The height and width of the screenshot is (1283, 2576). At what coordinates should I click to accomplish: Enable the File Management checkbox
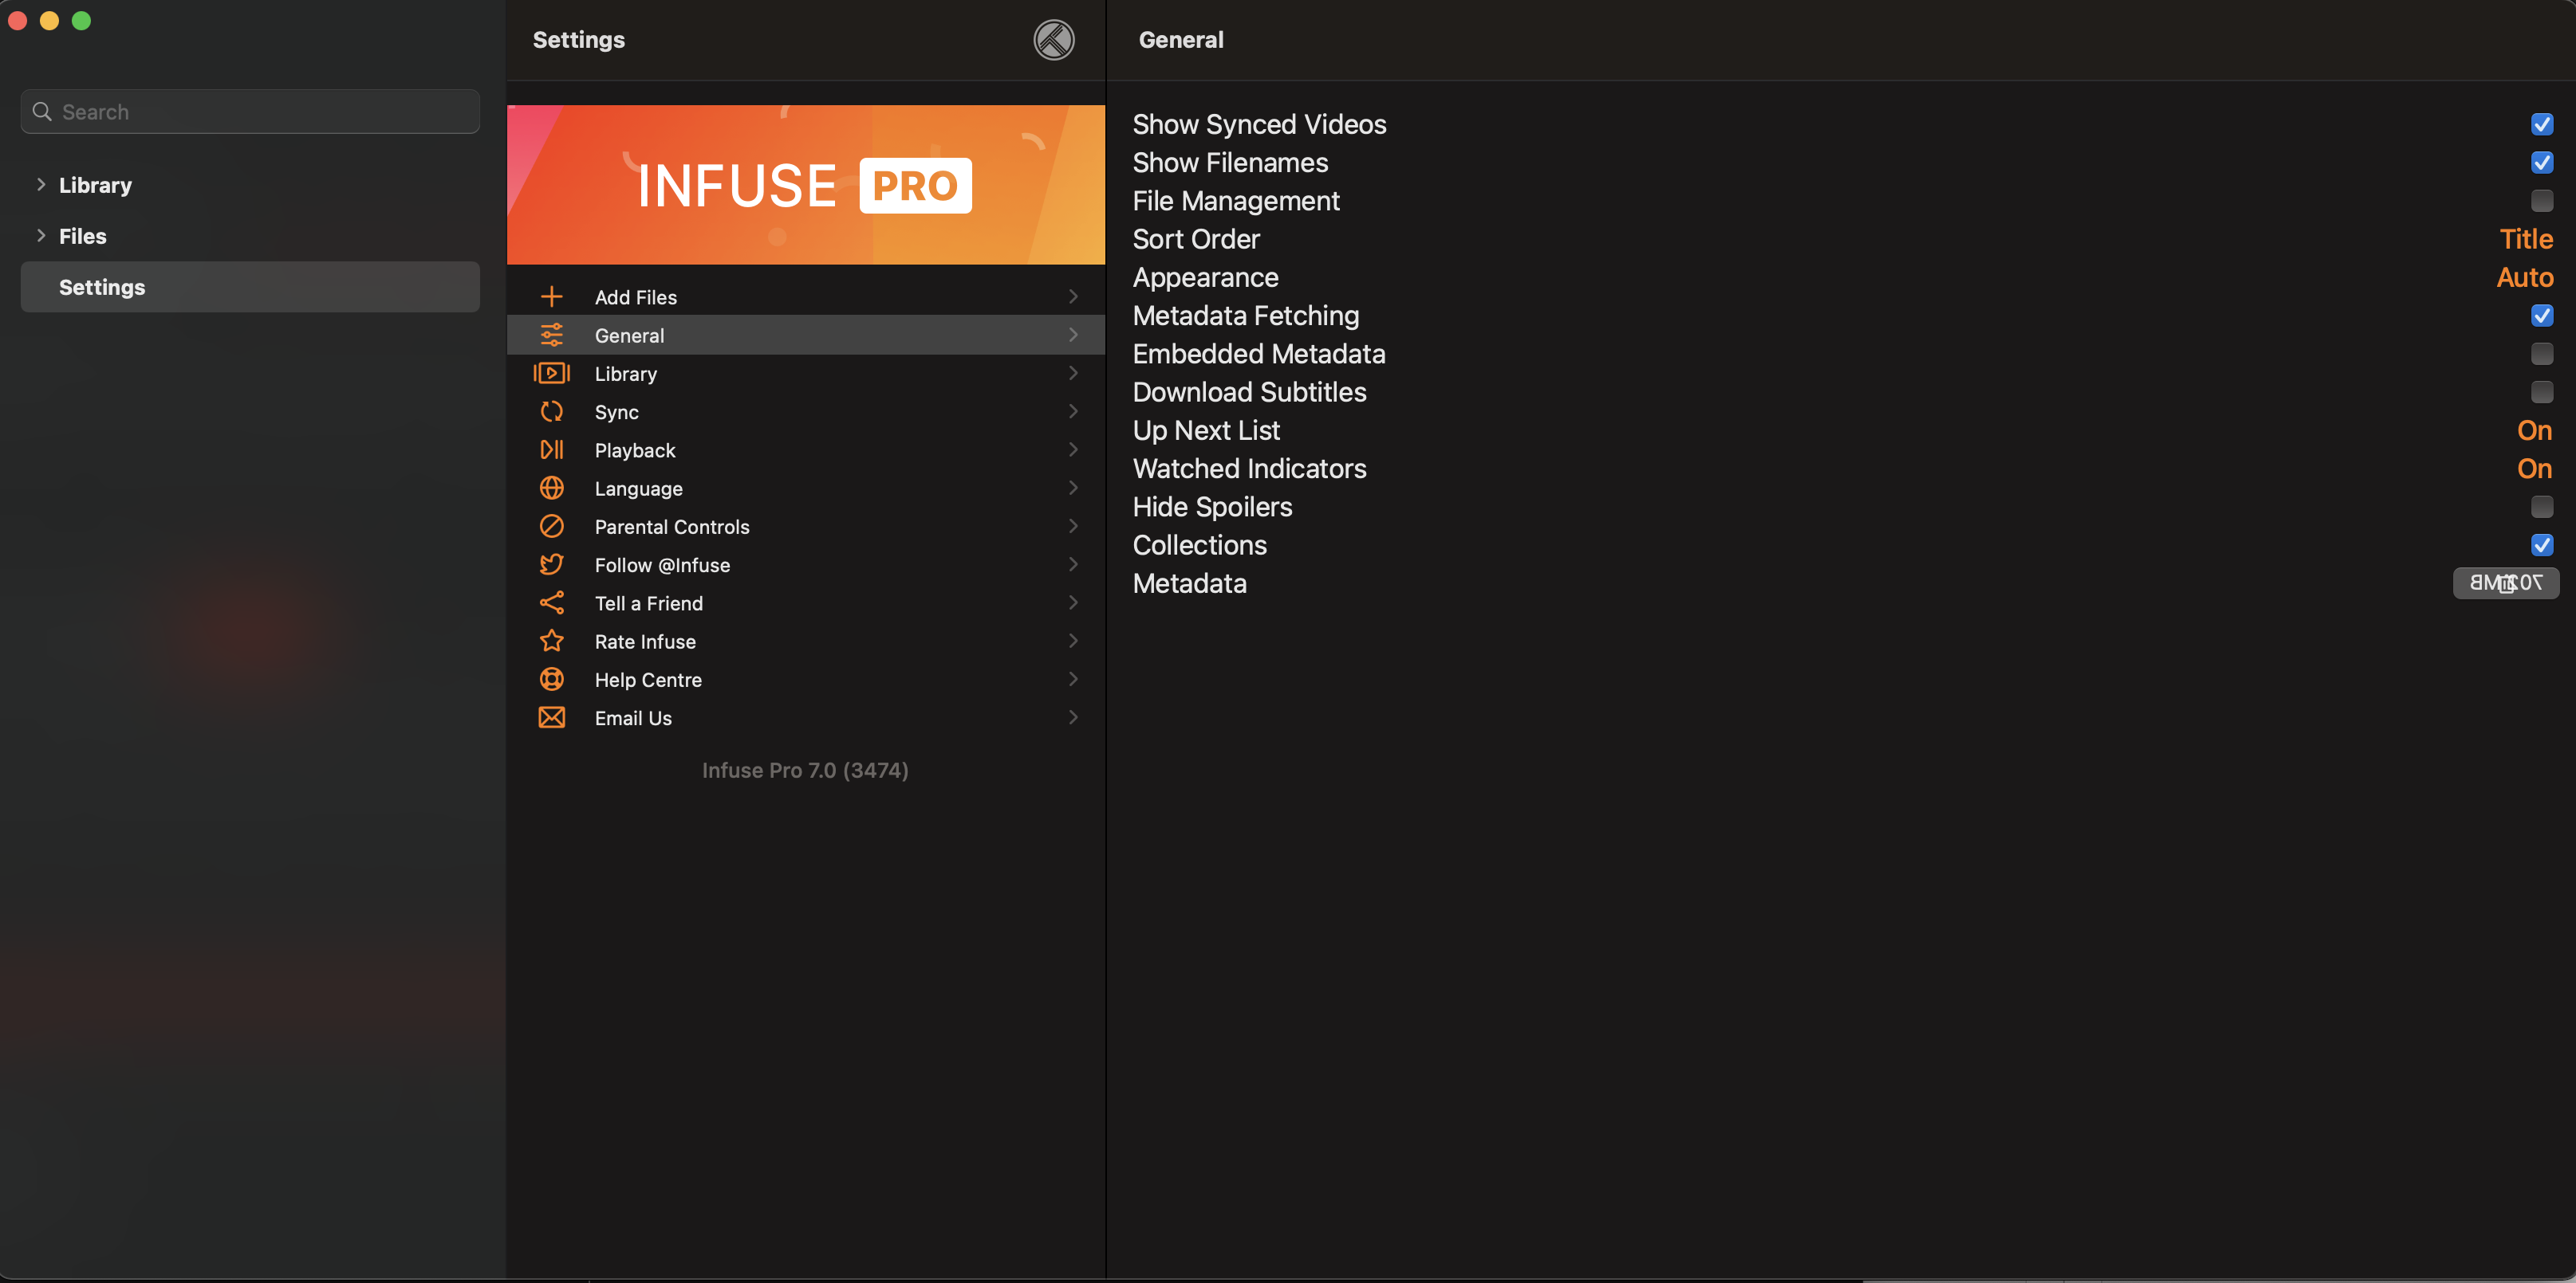click(2541, 201)
